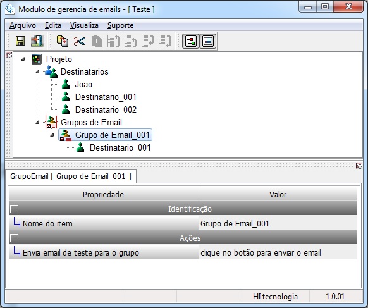Toggle the project tree view button
This screenshot has width=368, height=308.
click(190, 41)
